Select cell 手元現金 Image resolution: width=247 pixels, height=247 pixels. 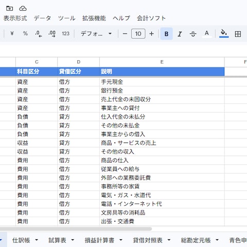pos(162,82)
